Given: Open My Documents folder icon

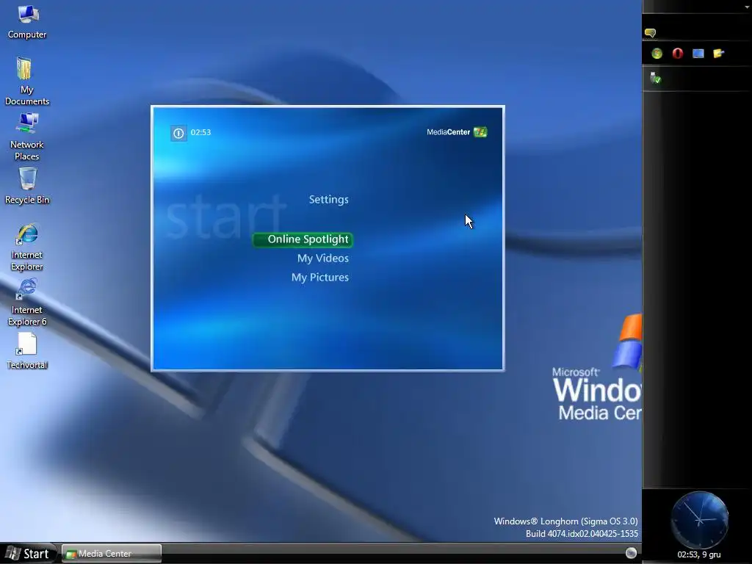Looking at the screenshot, I should [27, 81].
